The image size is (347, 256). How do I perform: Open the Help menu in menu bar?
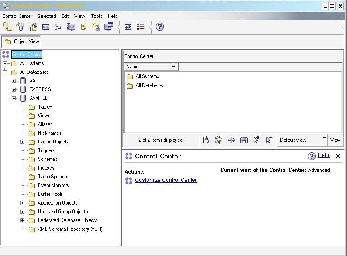[x=113, y=16]
